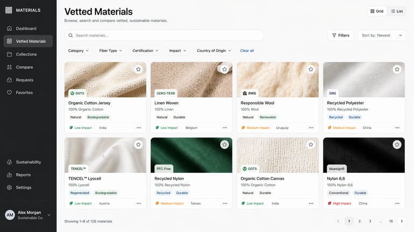This screenshot has height=232, width=414.
Task: Open the Sort by Newest dropdown
Action: tap(382, 36)
